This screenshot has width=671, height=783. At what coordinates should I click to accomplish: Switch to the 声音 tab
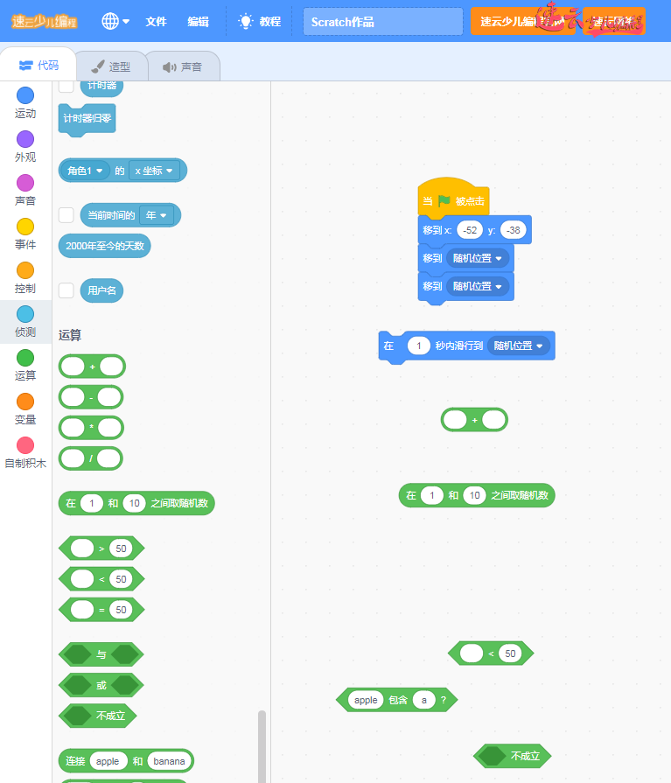(182, 66)
